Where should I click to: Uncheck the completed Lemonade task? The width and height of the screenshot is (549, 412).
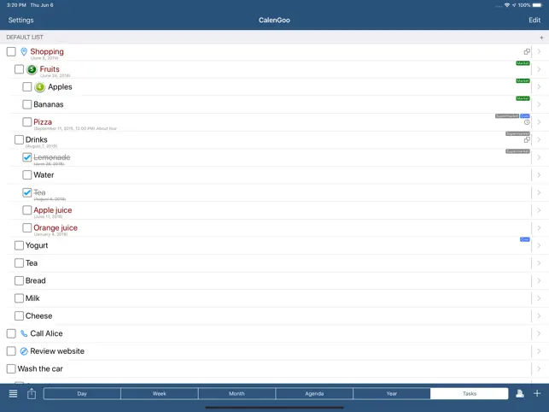click(27, 157)
